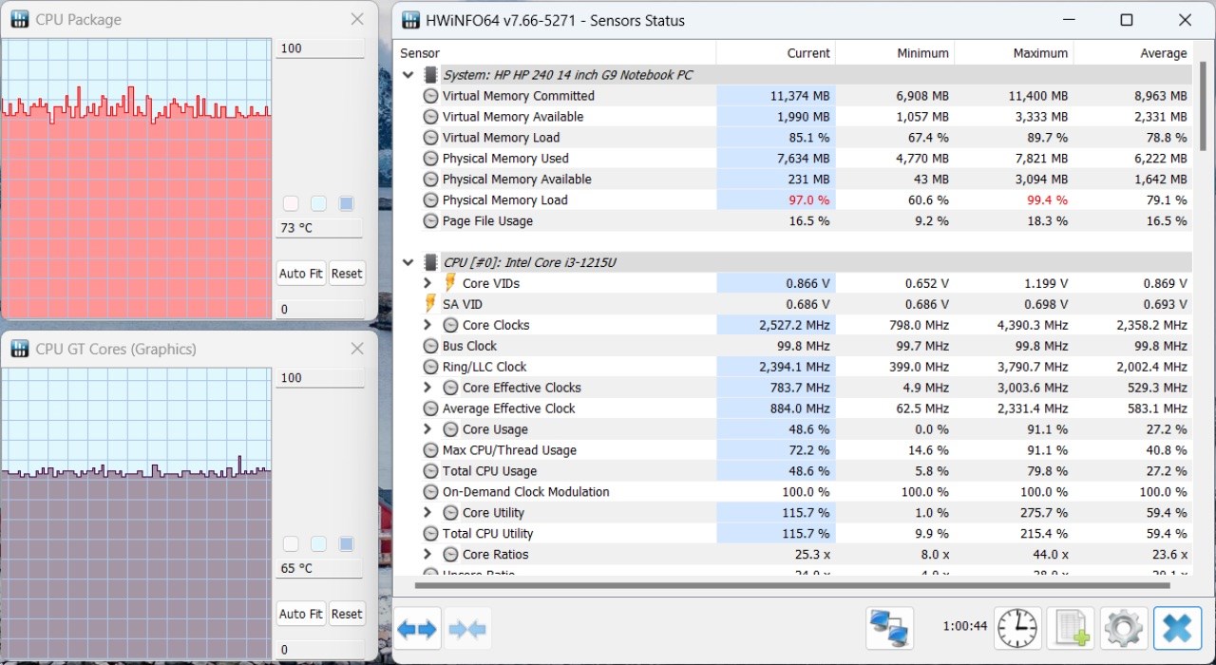Click the blue X close-sensors button

pos(1177,628)
